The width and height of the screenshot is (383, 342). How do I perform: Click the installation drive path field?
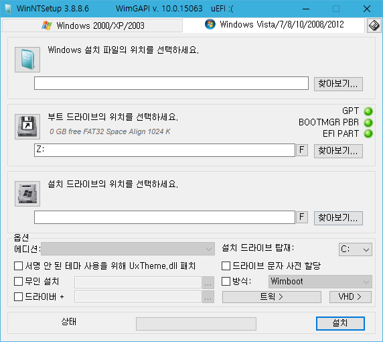click(x=165, y=217)
